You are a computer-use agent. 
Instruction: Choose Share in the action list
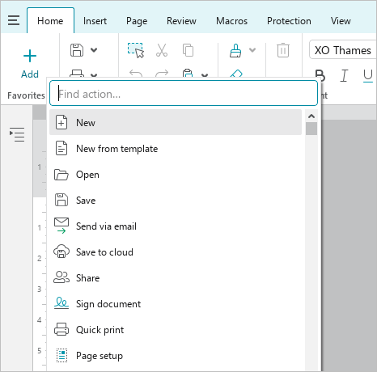(176, 278)
